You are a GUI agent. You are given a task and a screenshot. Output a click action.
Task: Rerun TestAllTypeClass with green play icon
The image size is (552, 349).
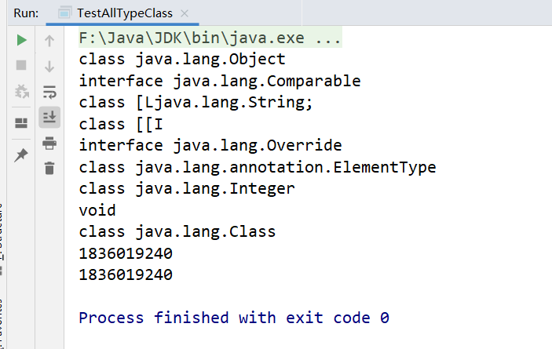click(22, 40)
